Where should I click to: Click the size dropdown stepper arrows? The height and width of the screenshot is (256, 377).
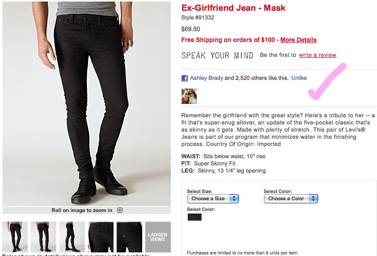234,199
